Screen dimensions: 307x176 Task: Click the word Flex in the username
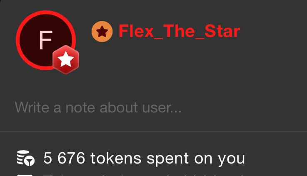pyautogui.click(x=136, y=31)
